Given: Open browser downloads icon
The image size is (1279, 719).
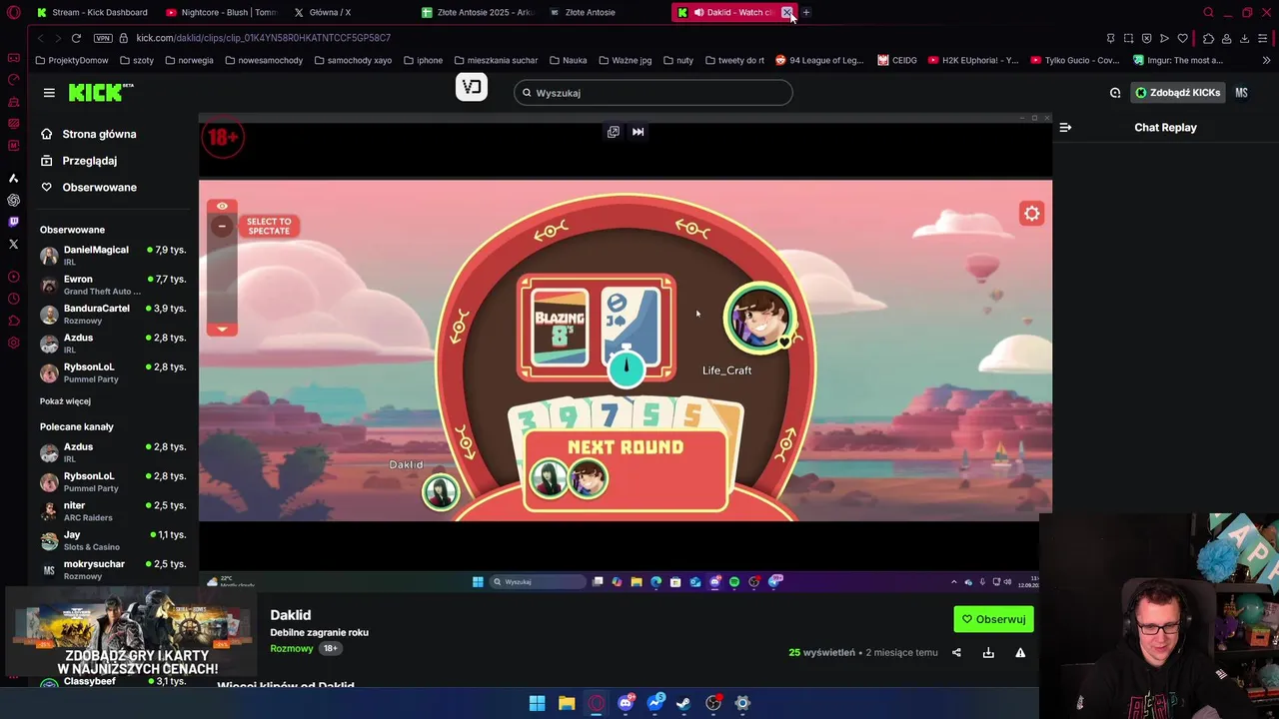Looking at the screenshot, I should coord(1244,38).
